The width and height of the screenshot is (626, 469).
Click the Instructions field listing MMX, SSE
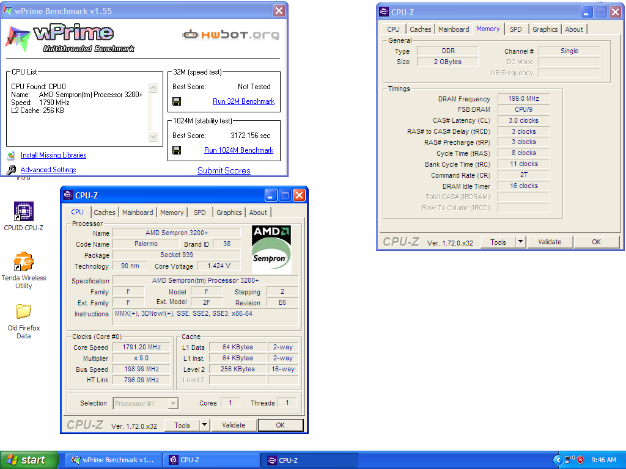pyautogui.click(x=205, y=317)
